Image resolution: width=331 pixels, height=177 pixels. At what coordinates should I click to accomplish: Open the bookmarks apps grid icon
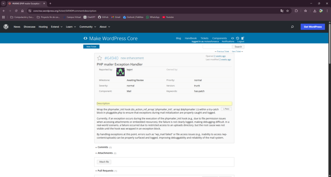(3, 17)
